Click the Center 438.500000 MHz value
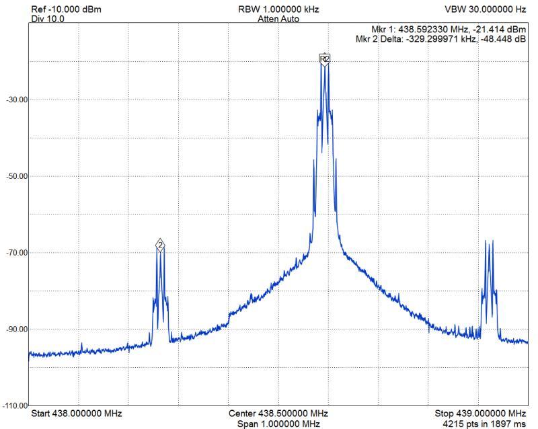Viewport: 538px width, 429px height. 278,413
